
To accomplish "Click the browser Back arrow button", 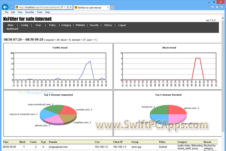I will (5, 7).
